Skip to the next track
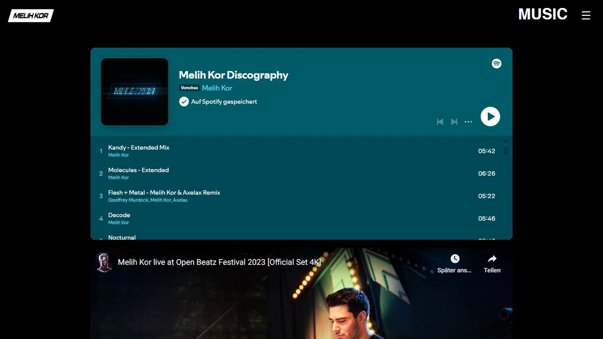Screen dimensions: 603x339 coord(454,122)
